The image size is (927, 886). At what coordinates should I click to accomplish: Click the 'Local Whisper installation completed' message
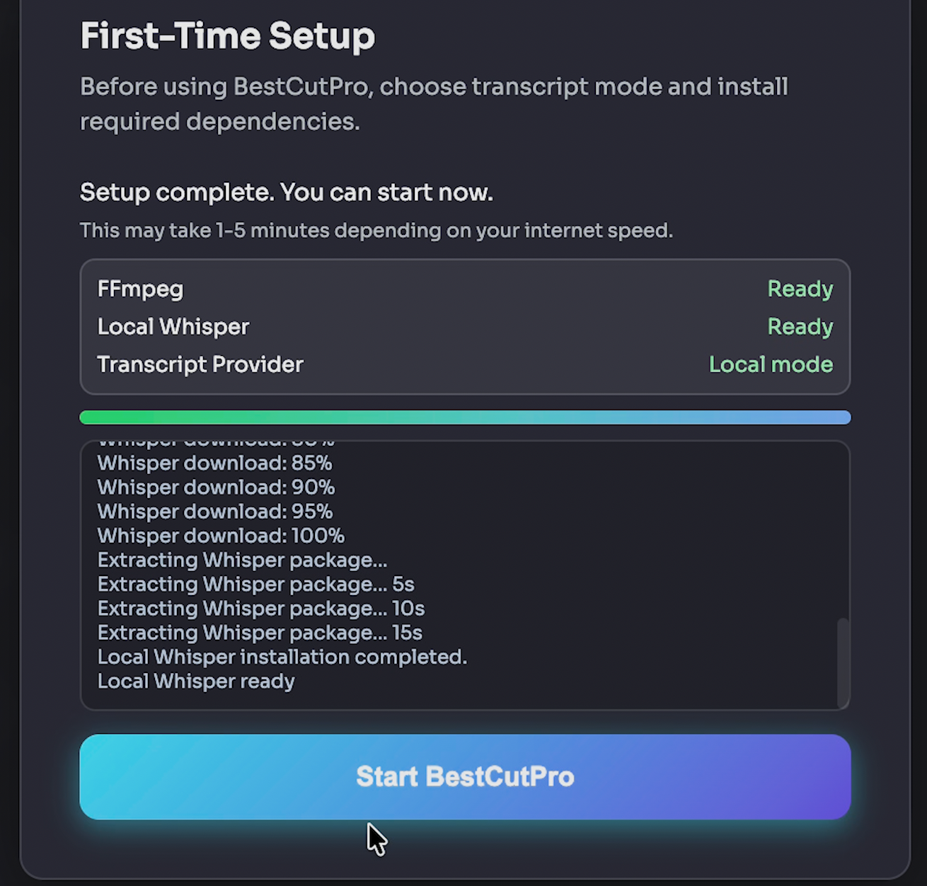point(282,657)
